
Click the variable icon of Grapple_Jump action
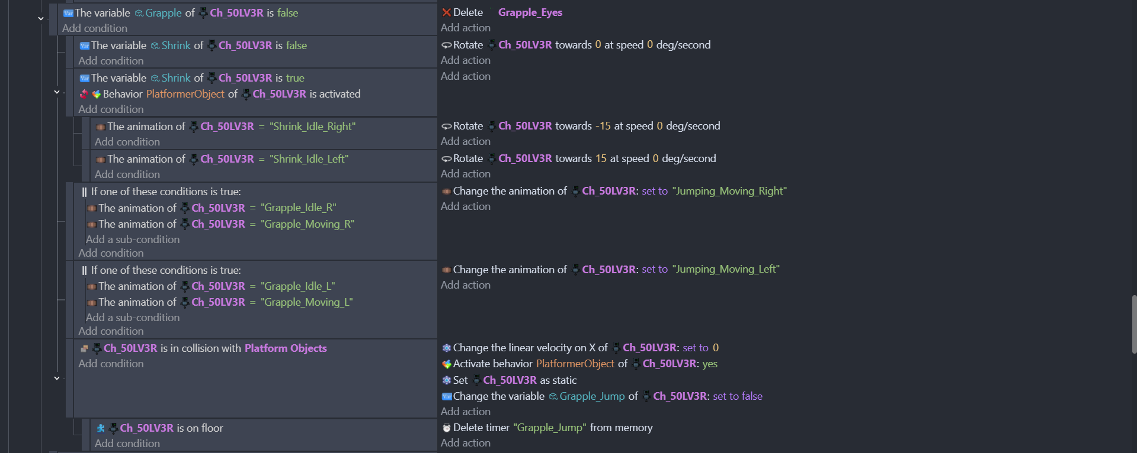[446, 396]
